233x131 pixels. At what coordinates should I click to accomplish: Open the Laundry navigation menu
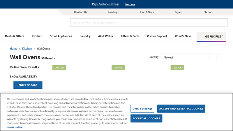(85, 36)
